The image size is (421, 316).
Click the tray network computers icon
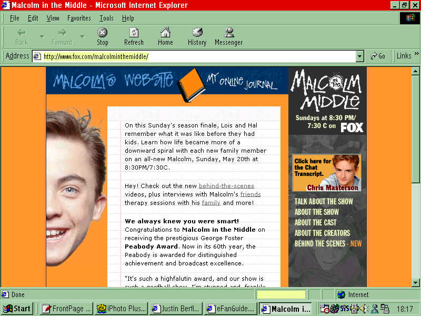click(x=385, y=309)
